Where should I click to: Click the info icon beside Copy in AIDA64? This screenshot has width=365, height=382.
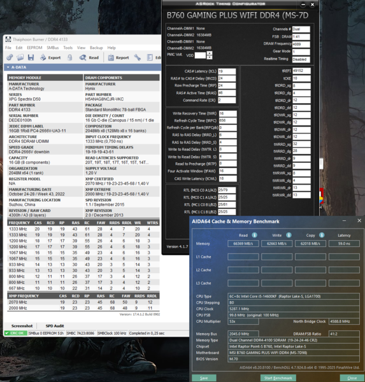[x=322, y=235]
